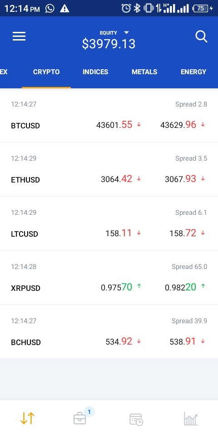The image size is (218, 437).
Task: Switch to the METALS tab
Action: pyautogui.click(x=144, y=72)
